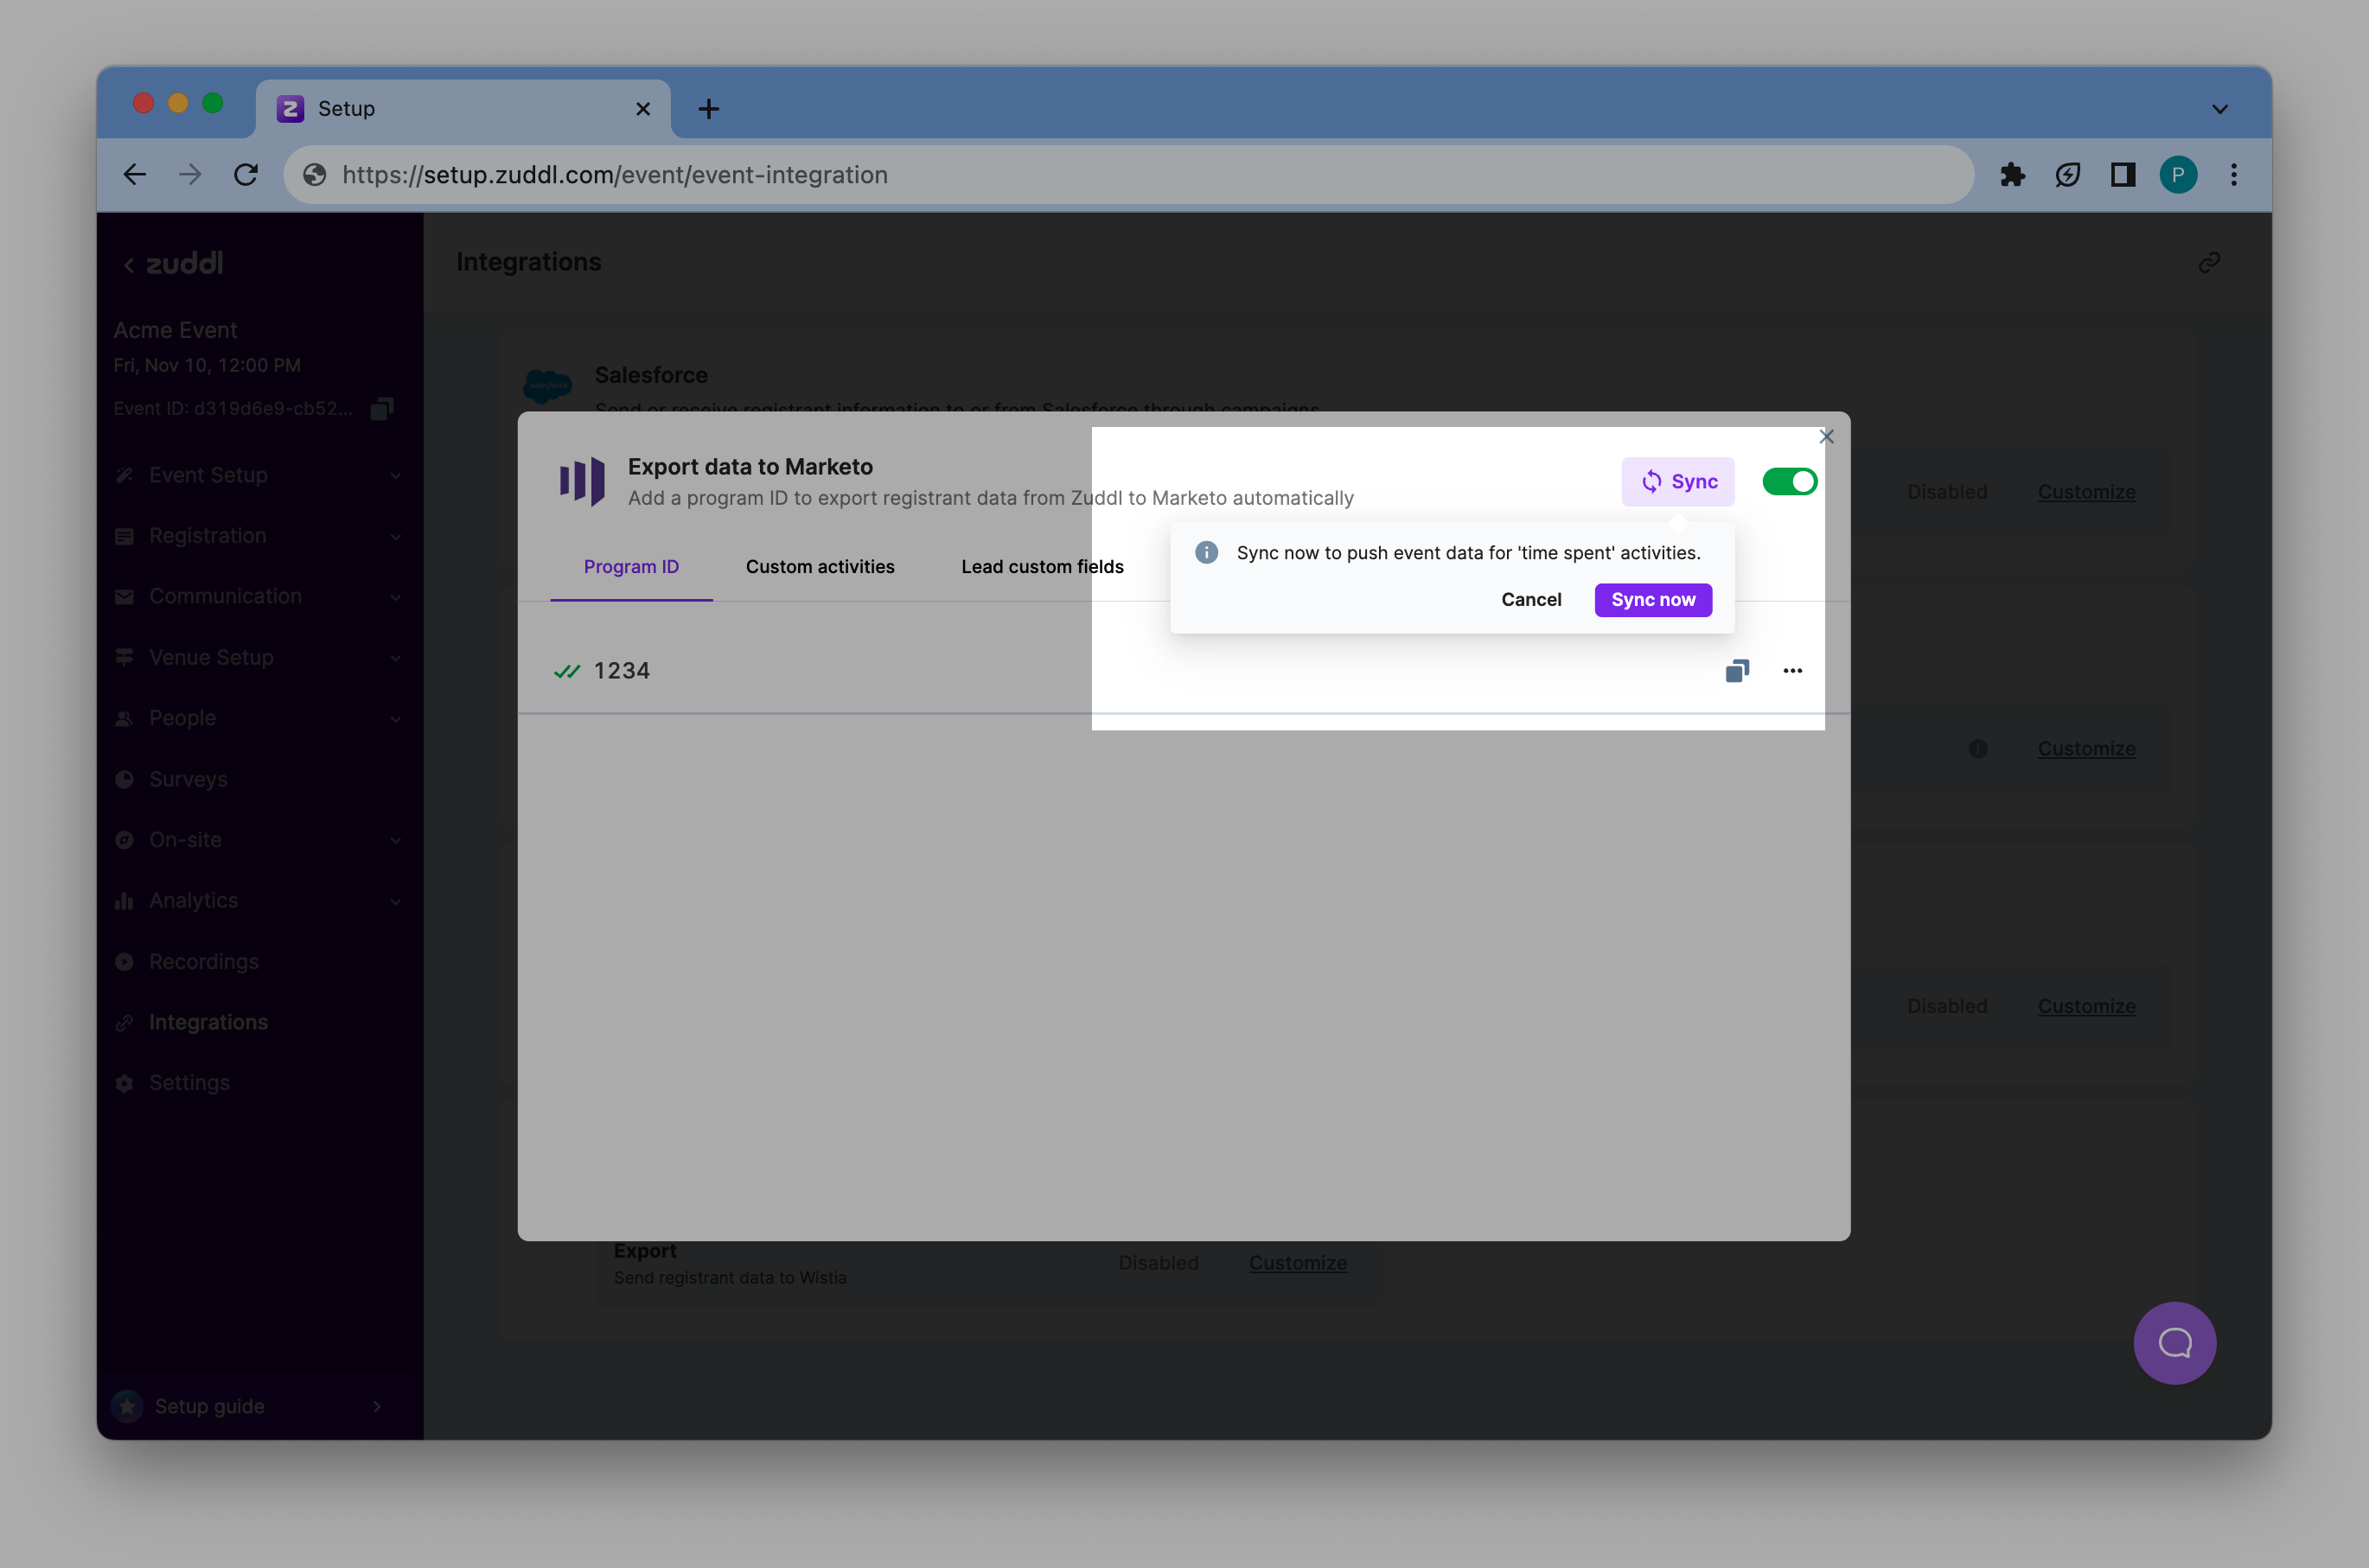The width and height of the screenshot is (2369, 1568).
Task: Click the Sync button with refresh icon
Action: tap(1677, 482)
